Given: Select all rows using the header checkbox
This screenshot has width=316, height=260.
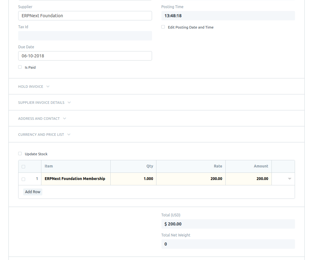Looking at the screenshot, I should [x=23, y=167].
